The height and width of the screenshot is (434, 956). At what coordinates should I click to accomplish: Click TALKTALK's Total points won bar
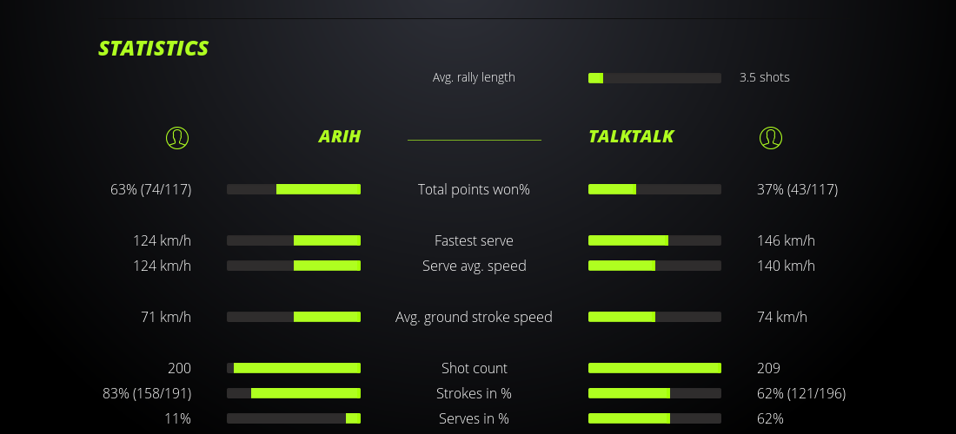tap(654, 189)
